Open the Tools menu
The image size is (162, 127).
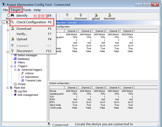[27, 10]
